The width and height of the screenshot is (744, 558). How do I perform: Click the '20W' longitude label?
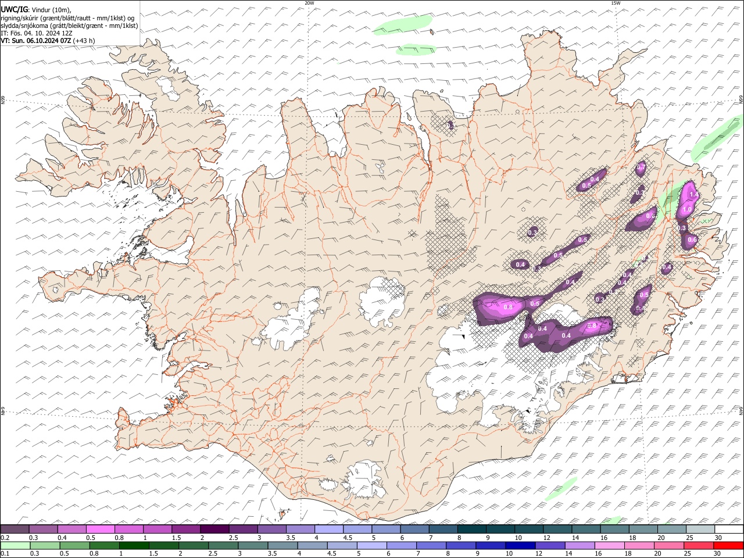click(310, 3)
